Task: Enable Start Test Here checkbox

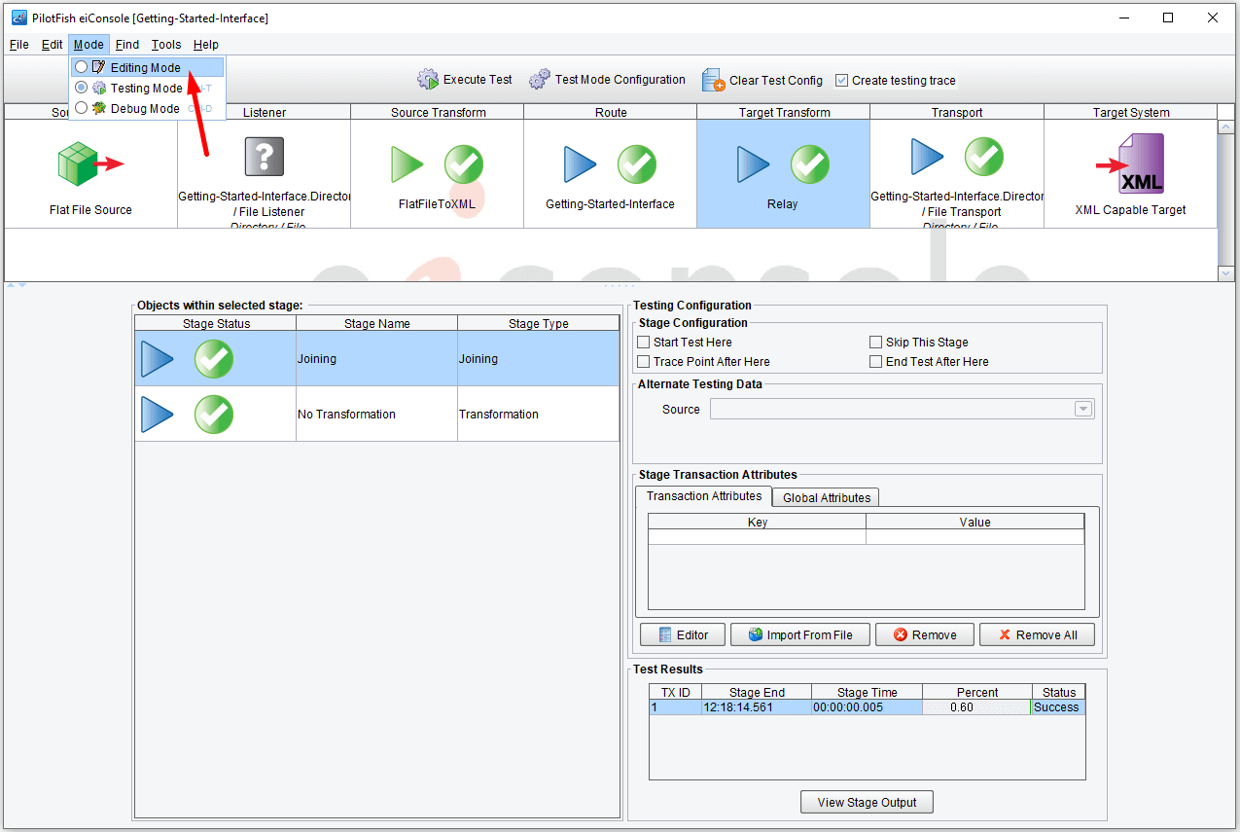Action: click(x=644, y=343)
